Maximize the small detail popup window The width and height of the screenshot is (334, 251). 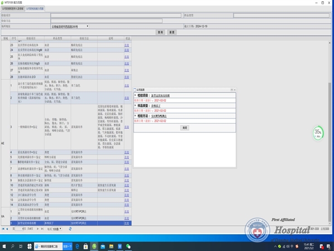click(x=232, y=90)
